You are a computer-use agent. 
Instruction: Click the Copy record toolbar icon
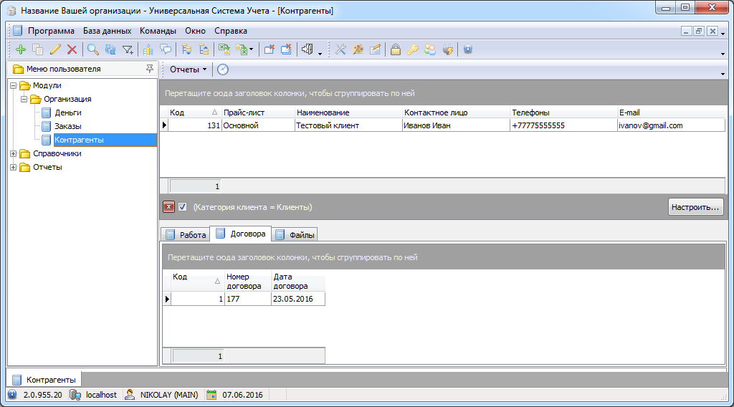click(38, 49)
